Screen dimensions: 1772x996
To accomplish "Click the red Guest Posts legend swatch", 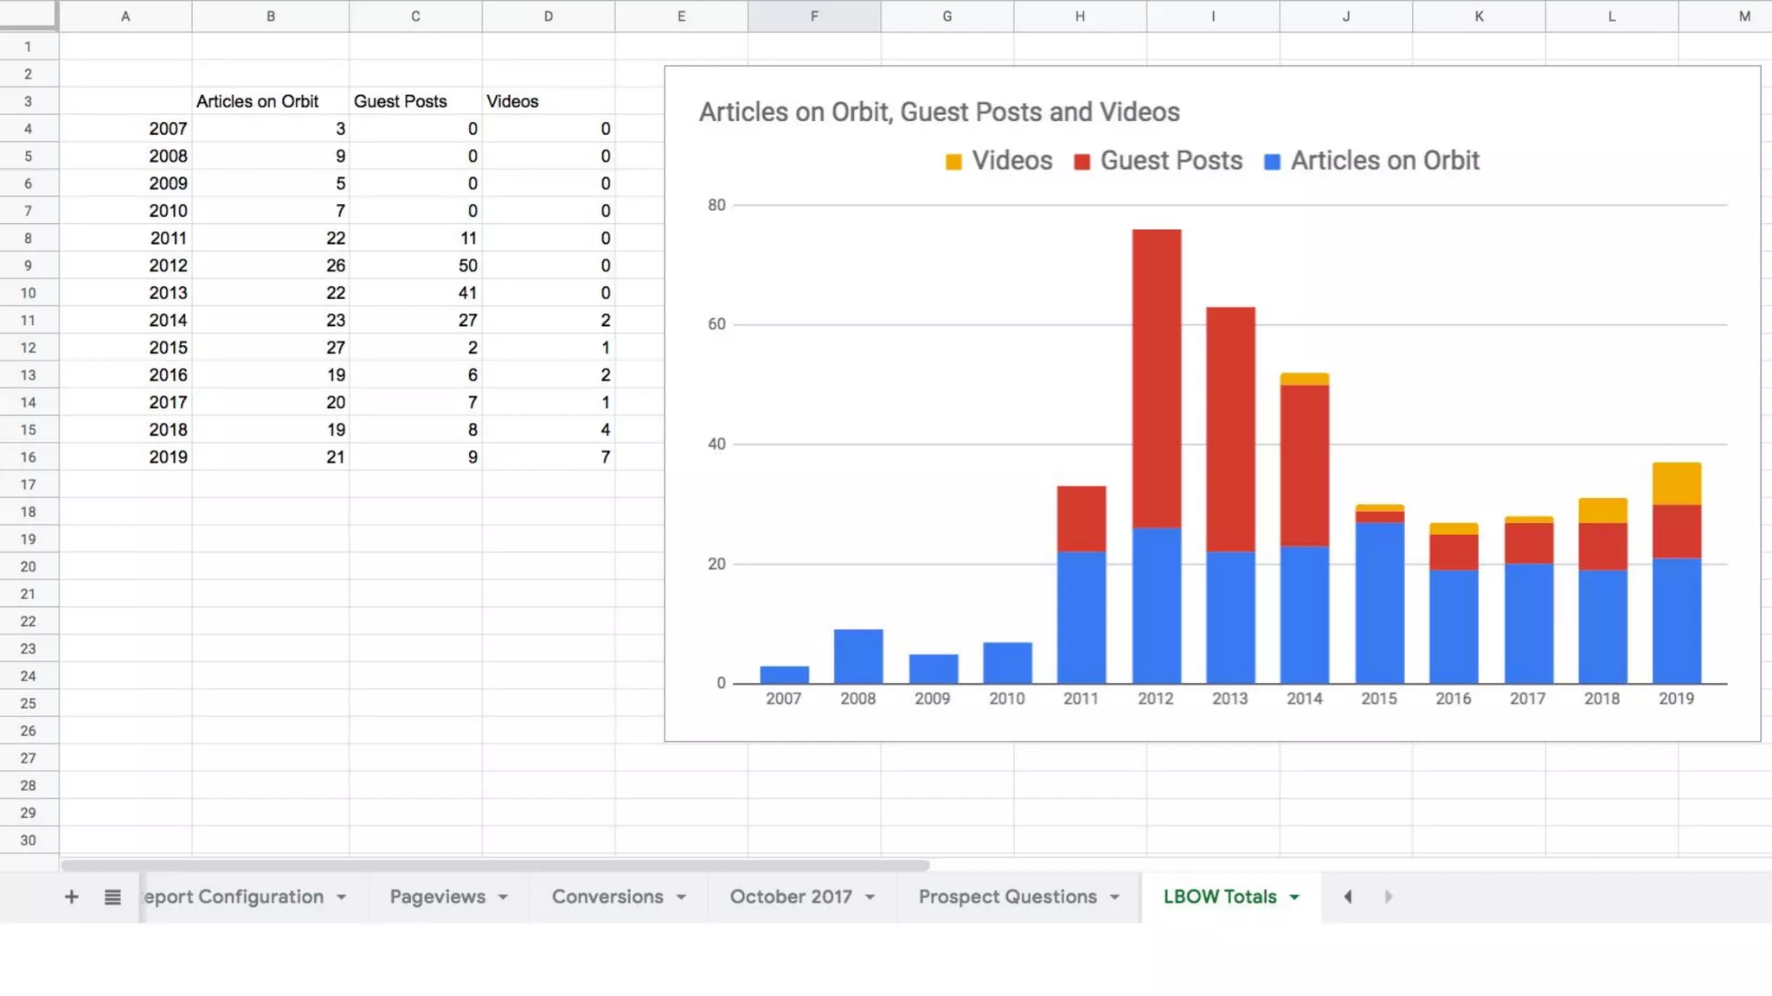I will click(x=1081, y=162).
